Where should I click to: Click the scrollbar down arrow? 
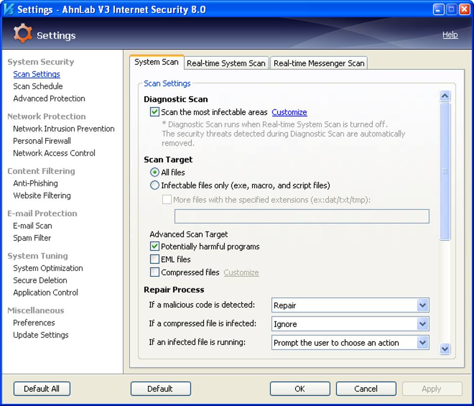click(445, 349)
